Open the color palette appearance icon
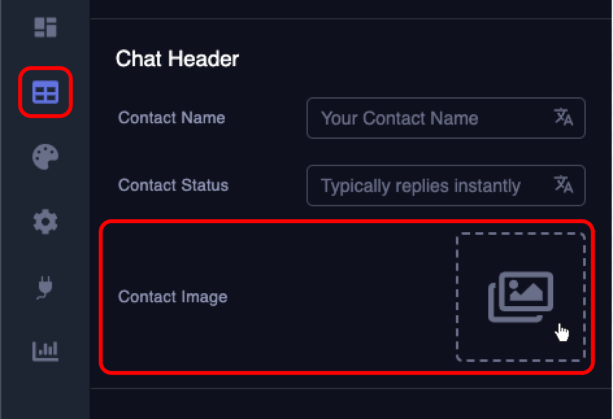The width and height of the screenshot is (613, 419). (45, 157)
